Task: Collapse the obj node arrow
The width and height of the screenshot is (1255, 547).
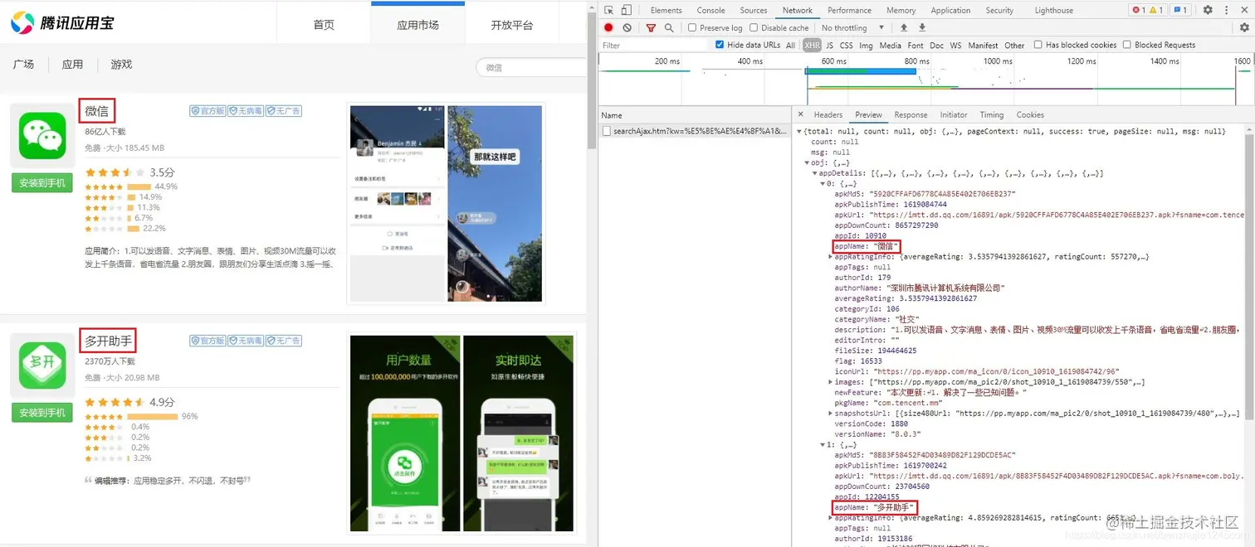Action: click(x=808, y=162)
